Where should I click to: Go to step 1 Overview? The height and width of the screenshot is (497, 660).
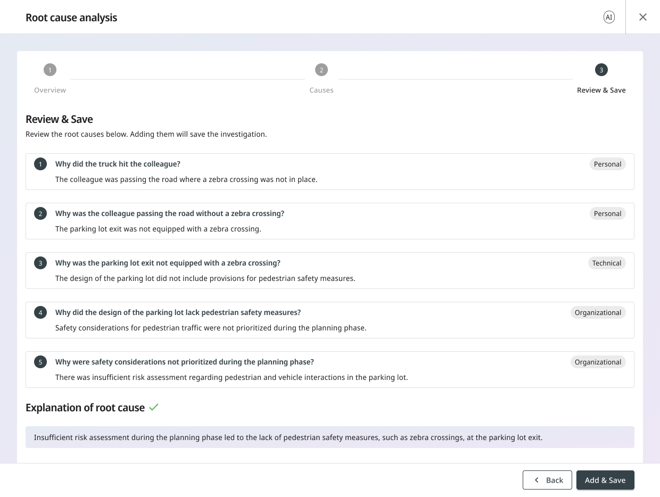click(50, 78)
